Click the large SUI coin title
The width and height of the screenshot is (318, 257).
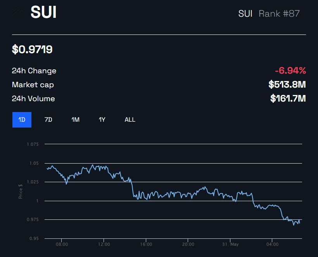click(43, 13)
